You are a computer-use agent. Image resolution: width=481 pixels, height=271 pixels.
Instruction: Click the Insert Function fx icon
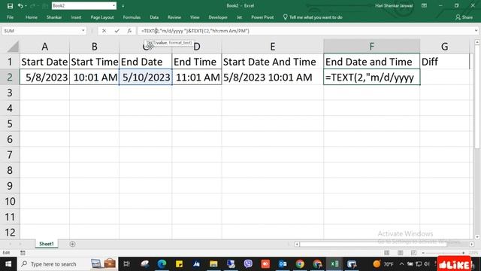[129, 31]
